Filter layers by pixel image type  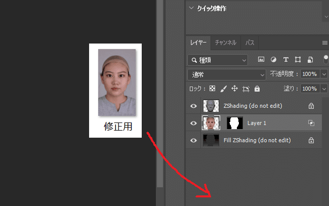point(261,60)
